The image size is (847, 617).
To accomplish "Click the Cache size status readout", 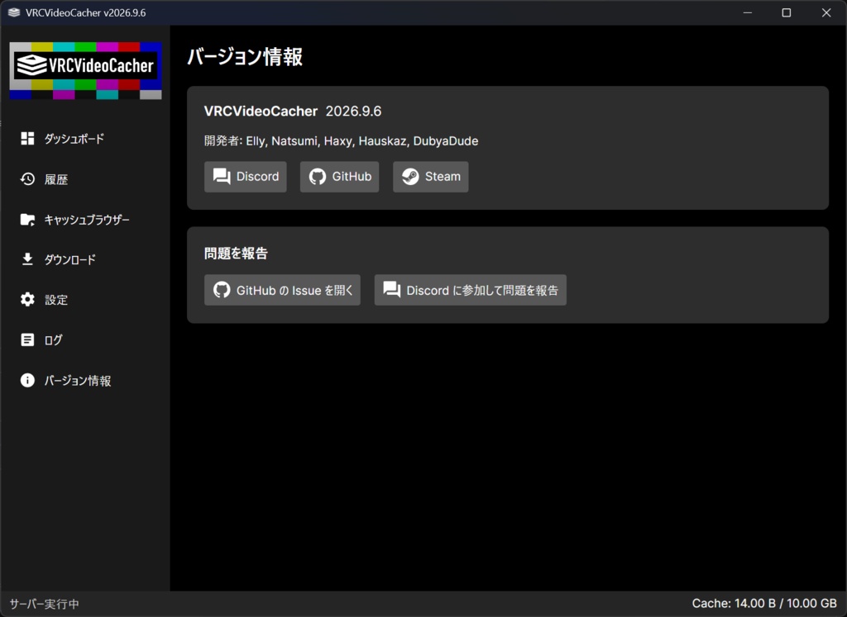I will point(764,604).
